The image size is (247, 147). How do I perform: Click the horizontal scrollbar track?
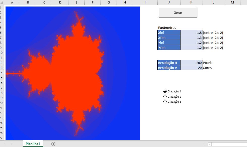pyautogui.click(x=229, y=144)
